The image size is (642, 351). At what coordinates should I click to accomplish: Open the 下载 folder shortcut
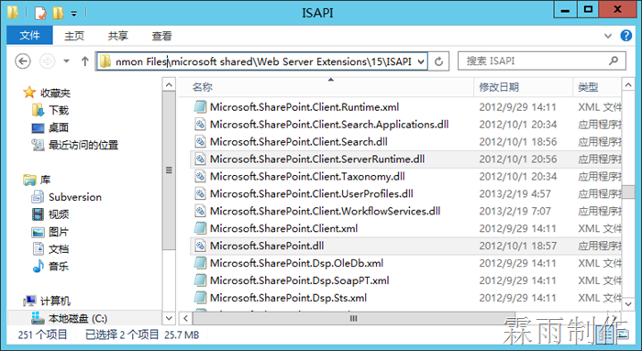coord(59,110)
